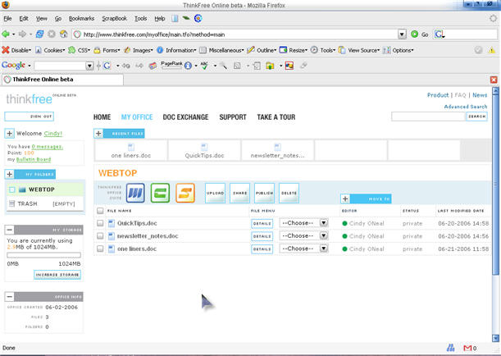Screen dimensions: 501x356
Task: Open browser home page icon
Action: (x=64, y=34)
